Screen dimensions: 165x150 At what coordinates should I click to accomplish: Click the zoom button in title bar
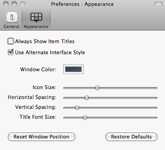[x=22, y=4]
